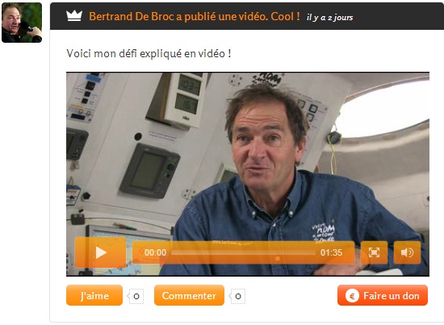Viewport: 444px width, 325px height.
Task: Open the comment form with Commenter
Action: click(189, 295)
